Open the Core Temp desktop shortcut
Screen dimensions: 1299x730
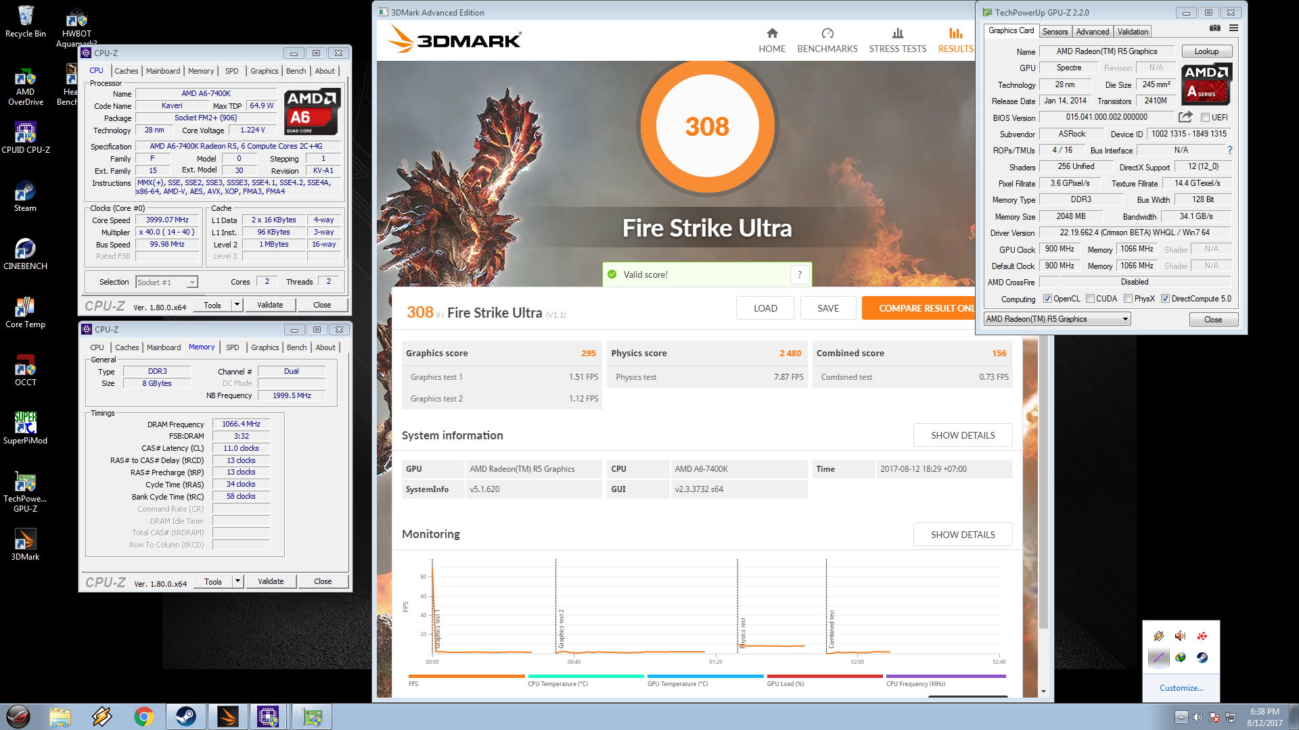pos(26,312)
